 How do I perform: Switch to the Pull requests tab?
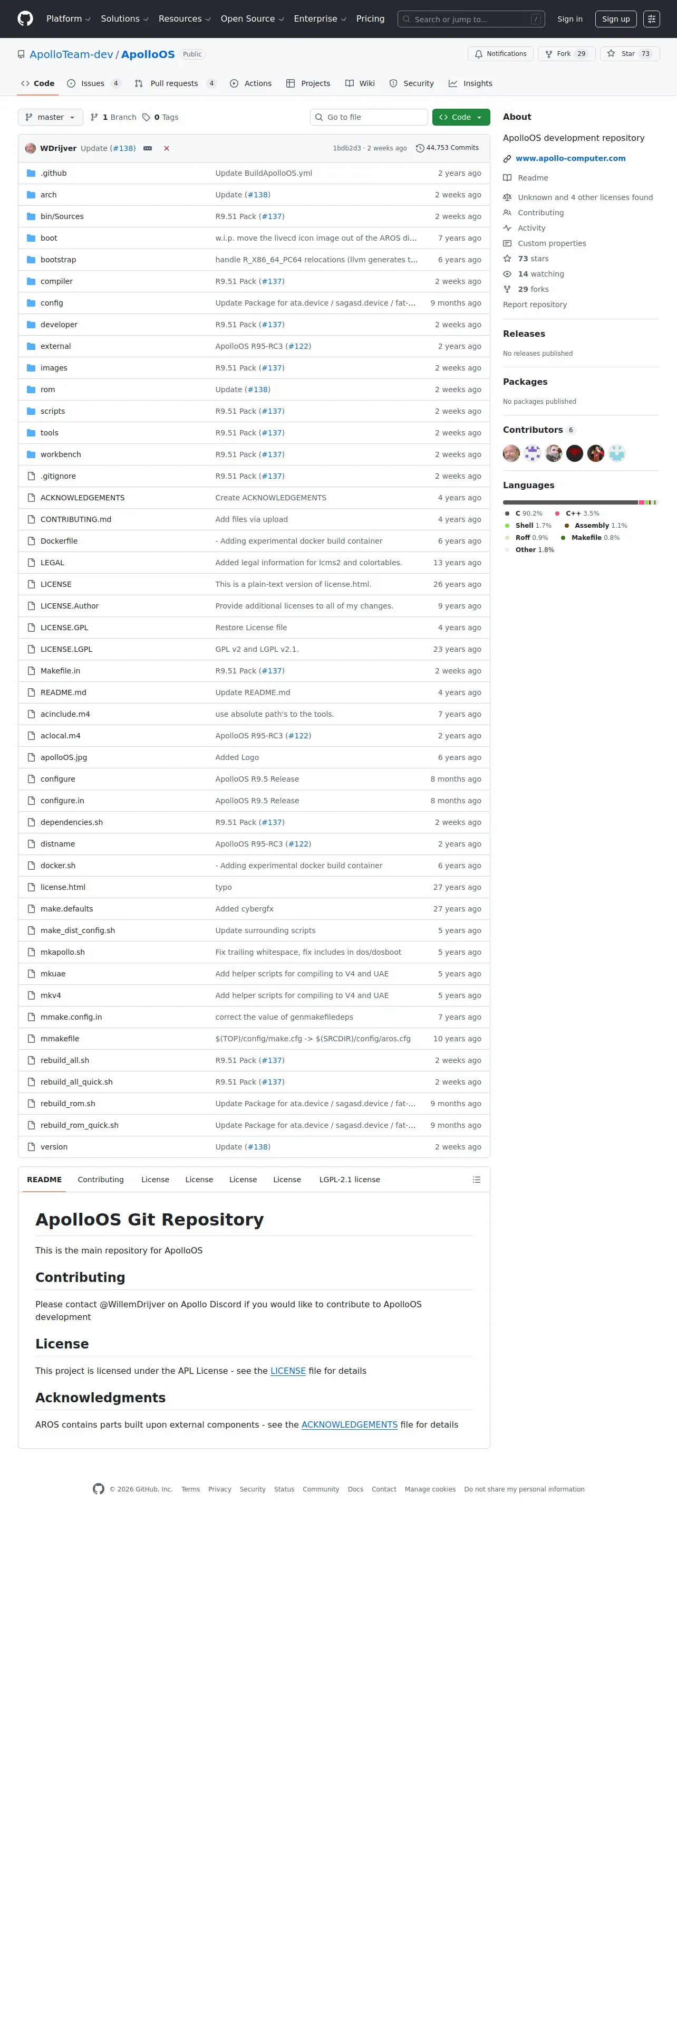tap(175, 84)
